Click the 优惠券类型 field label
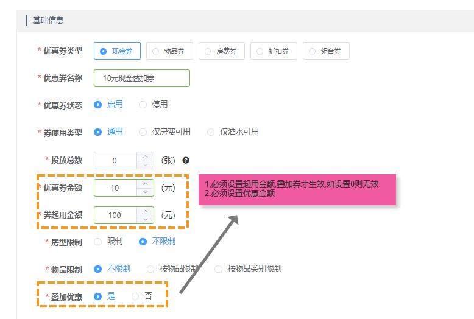Viewport: 474px width, 319px height. pos(63,51)
